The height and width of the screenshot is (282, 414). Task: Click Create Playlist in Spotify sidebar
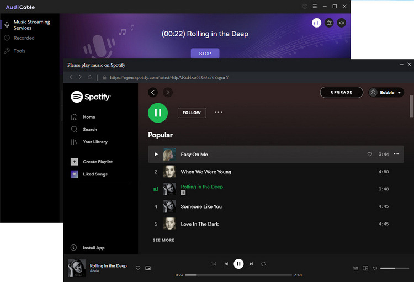(x=97, y=162)
